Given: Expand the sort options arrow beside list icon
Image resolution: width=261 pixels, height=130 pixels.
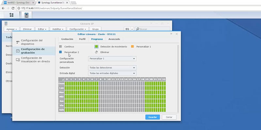Looking at the screenshot, I should click(132, 29).
